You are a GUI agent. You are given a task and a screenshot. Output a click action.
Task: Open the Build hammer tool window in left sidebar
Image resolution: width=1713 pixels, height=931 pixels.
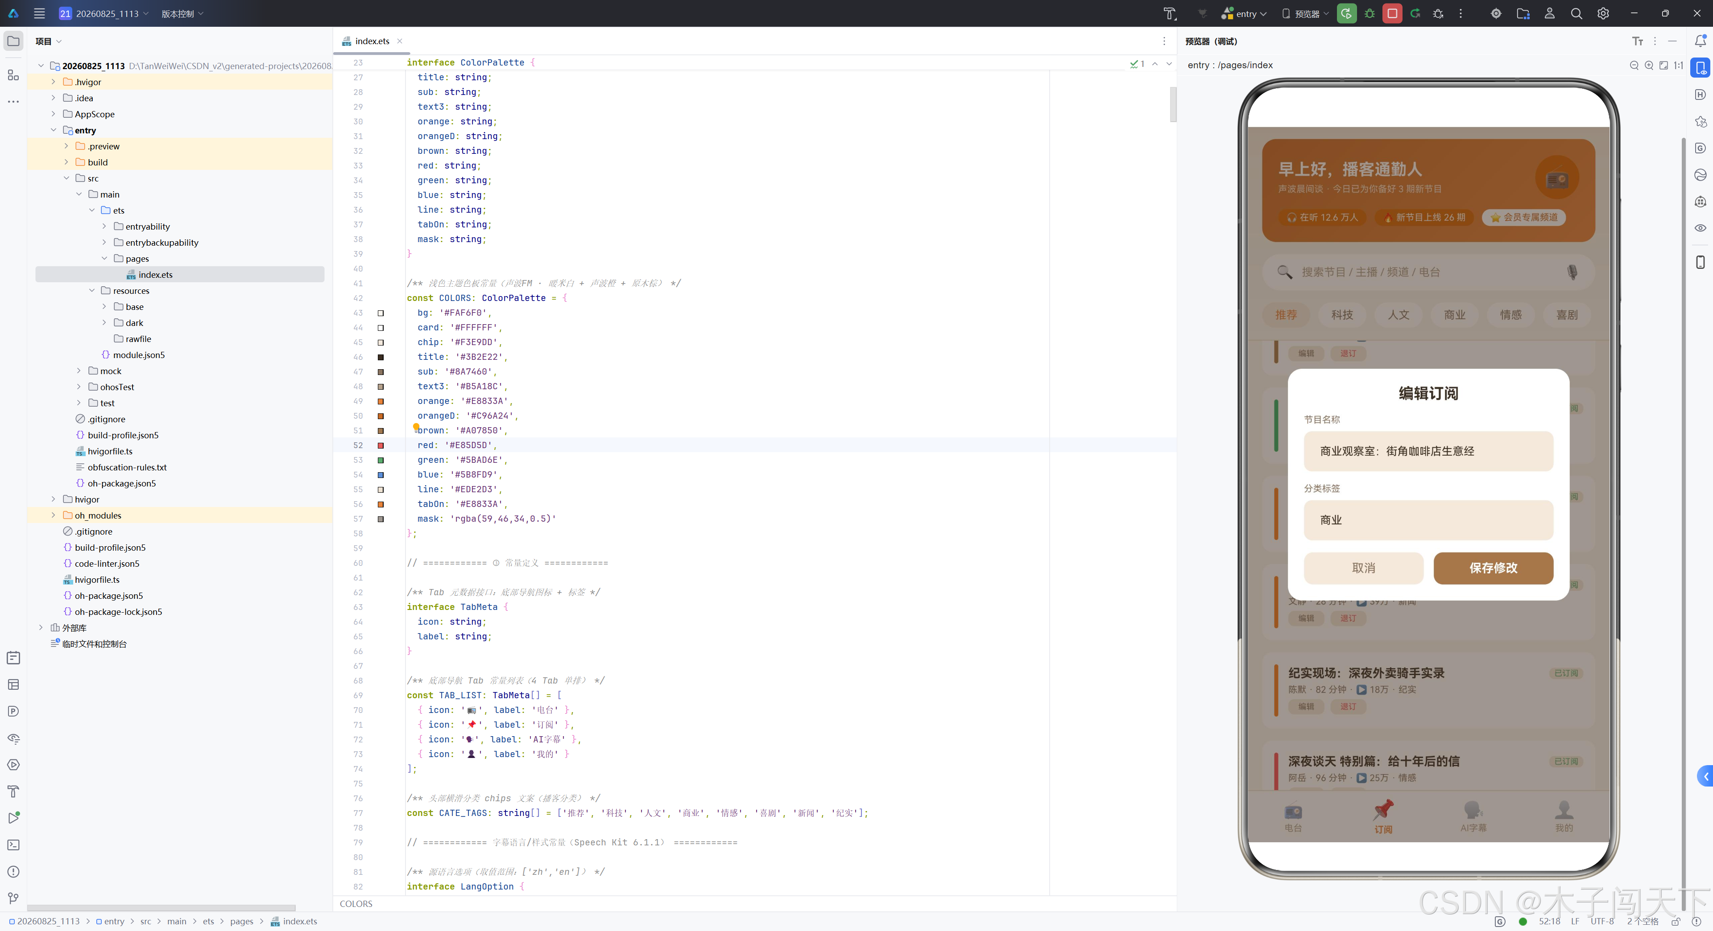pyautogui.click(x=13, y=791)
